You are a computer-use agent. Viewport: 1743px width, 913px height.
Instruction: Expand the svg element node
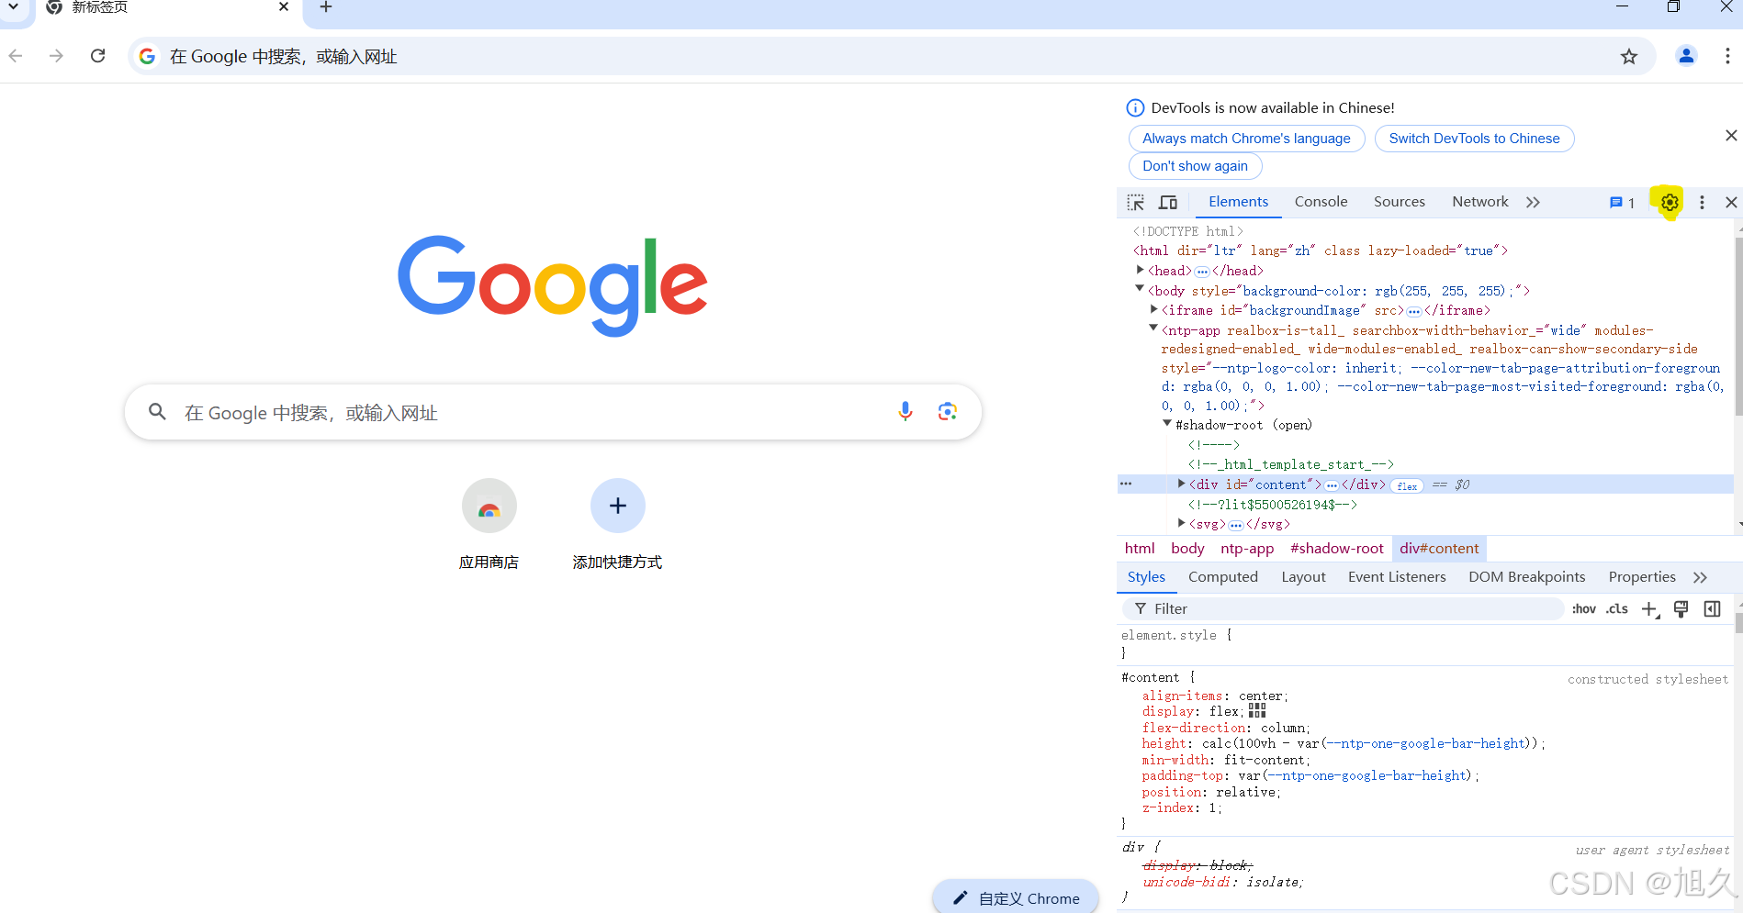(x=1182, y=523)
